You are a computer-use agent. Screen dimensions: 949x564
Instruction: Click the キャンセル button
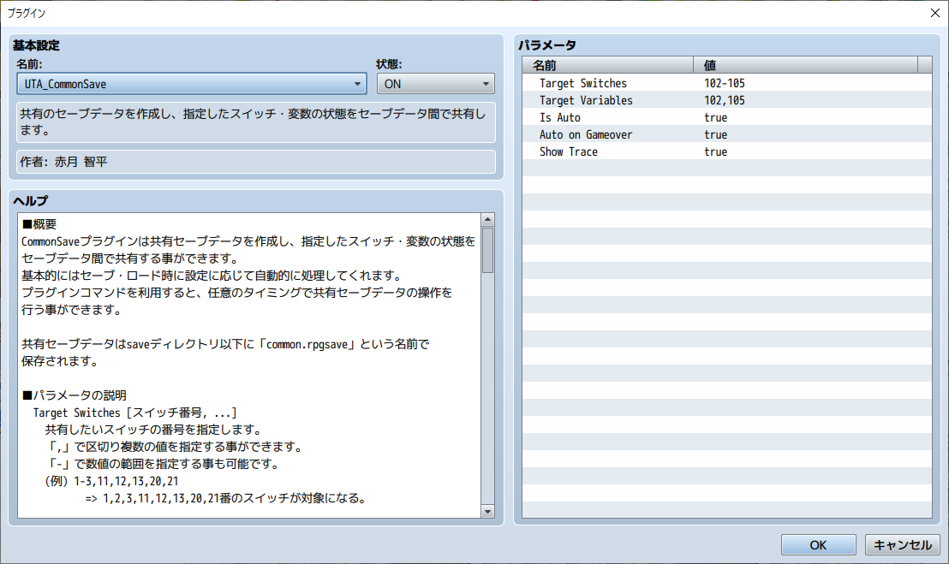903,544
